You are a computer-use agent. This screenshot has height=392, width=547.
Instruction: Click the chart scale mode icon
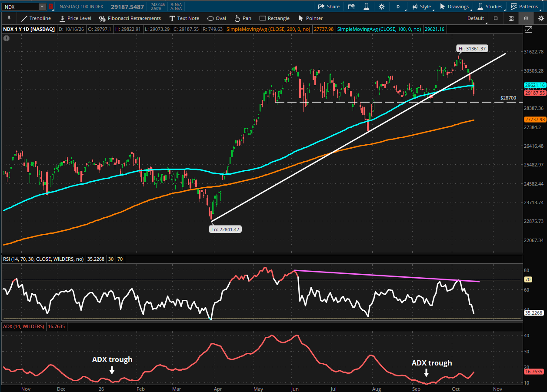[528, 29]
